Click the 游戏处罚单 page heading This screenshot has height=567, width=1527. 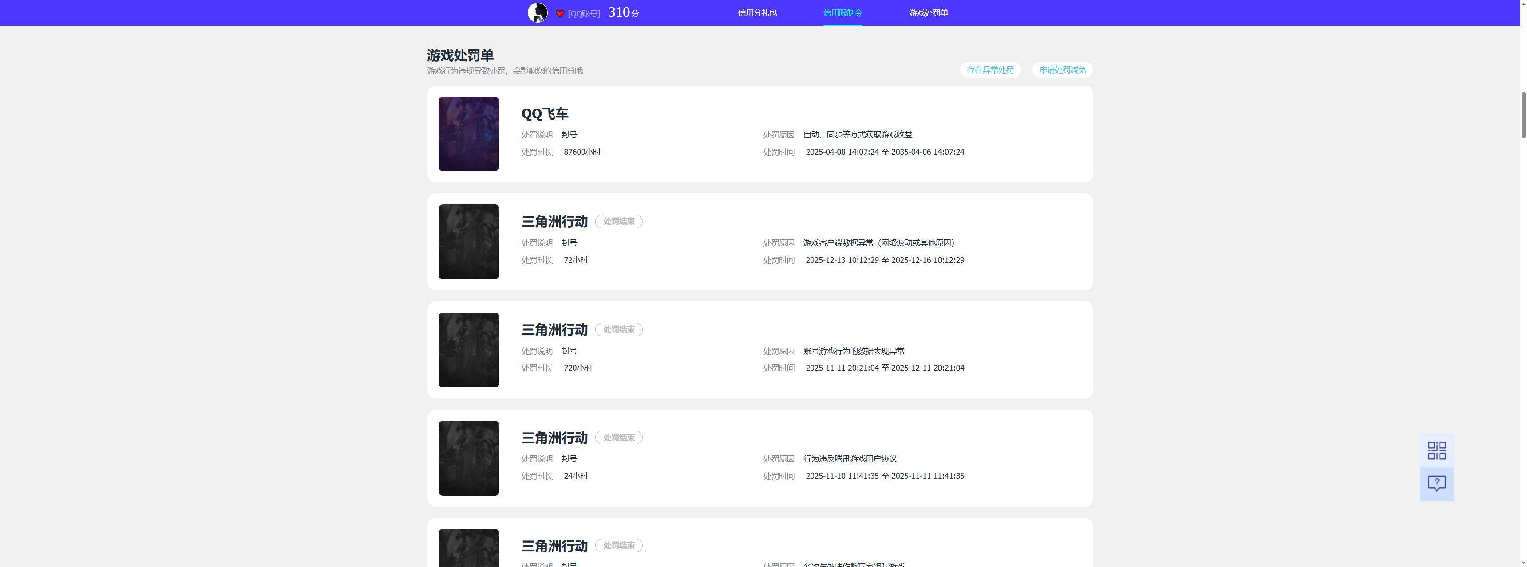[461, 55]
